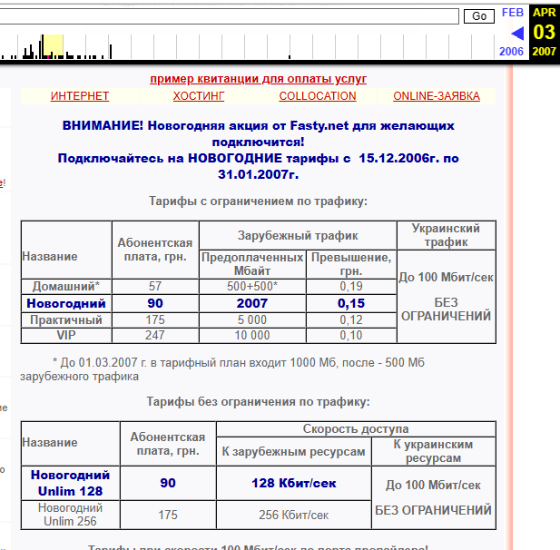The image size is (560, 550).
Task: Click the 0,15 overage price cell
Action: 351,303
